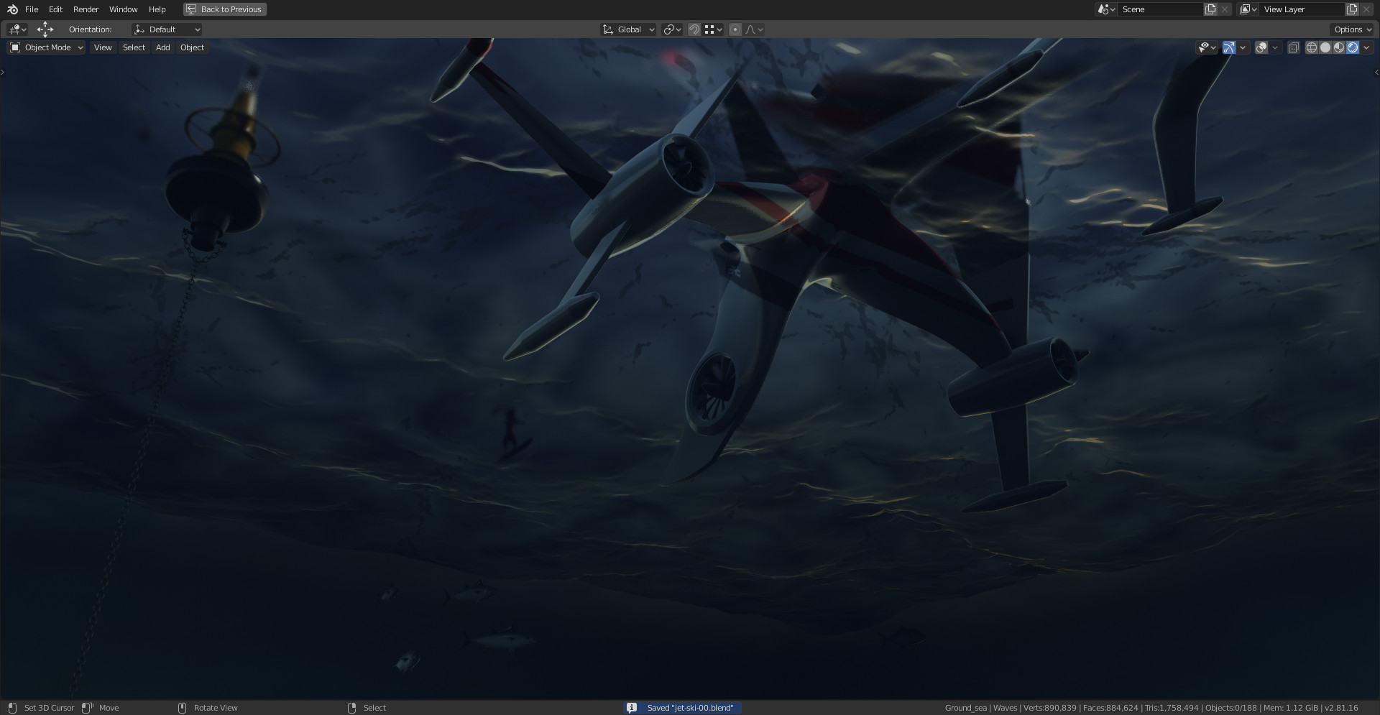Screen dimensions: 1380x715
Task: Remove the current View Layer
Action: 1366,9
